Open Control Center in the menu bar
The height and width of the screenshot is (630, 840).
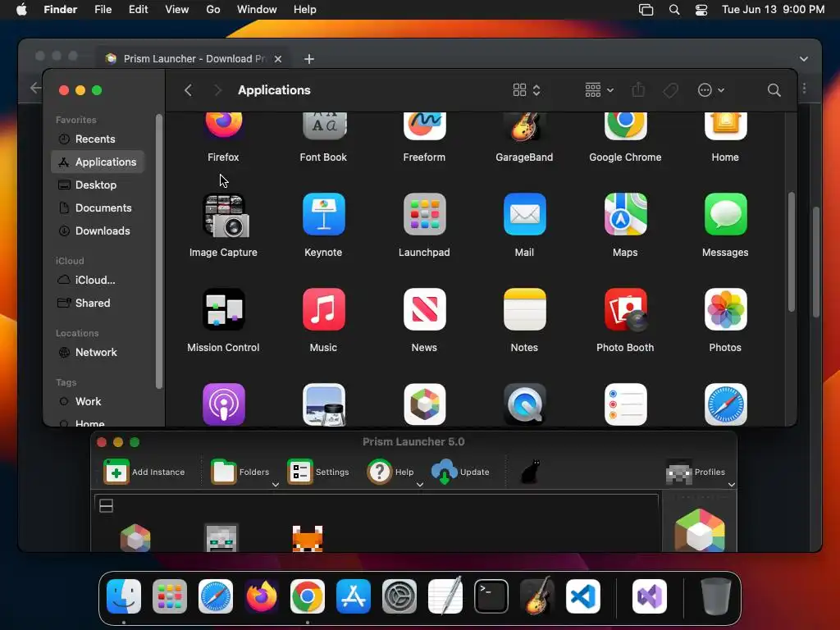[x=701, y=10]
